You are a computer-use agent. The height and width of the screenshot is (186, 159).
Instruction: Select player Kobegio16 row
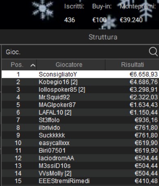click(x=80, y=82)
